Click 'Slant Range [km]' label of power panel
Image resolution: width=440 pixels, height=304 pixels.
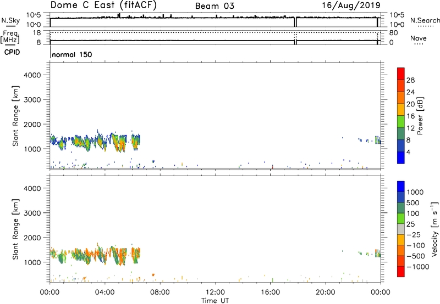tap(15, 116)
